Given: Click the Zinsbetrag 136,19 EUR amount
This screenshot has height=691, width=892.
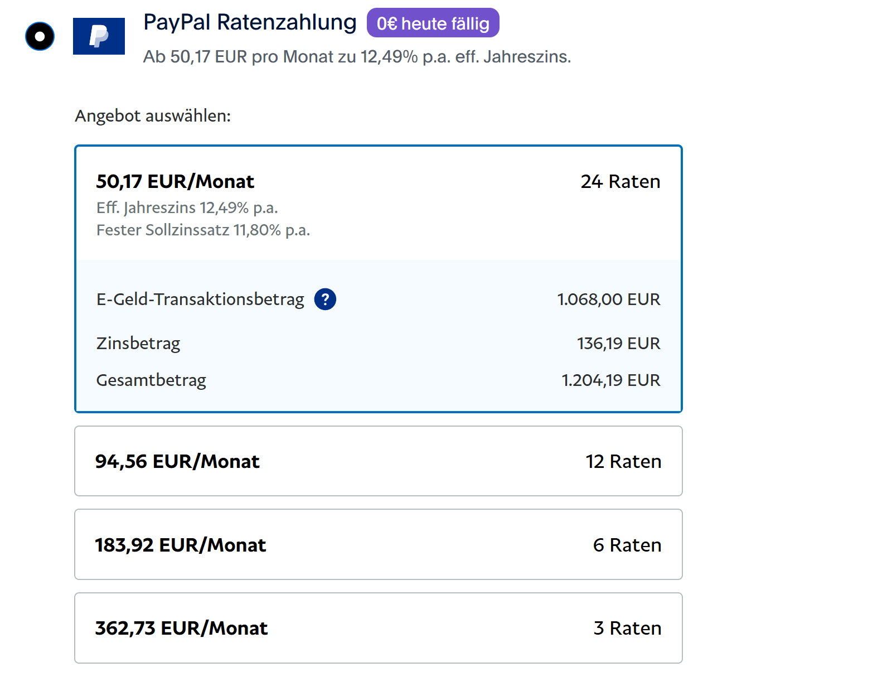Looking at the screenshot, I should coord(618,344).
